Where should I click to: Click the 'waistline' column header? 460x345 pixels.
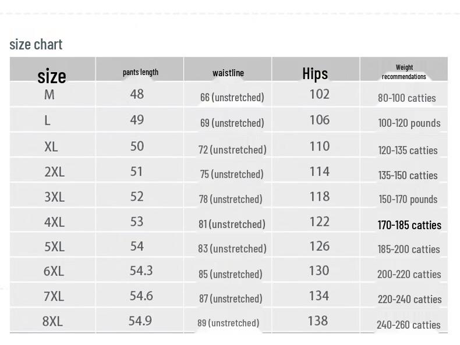click(228, 73)
